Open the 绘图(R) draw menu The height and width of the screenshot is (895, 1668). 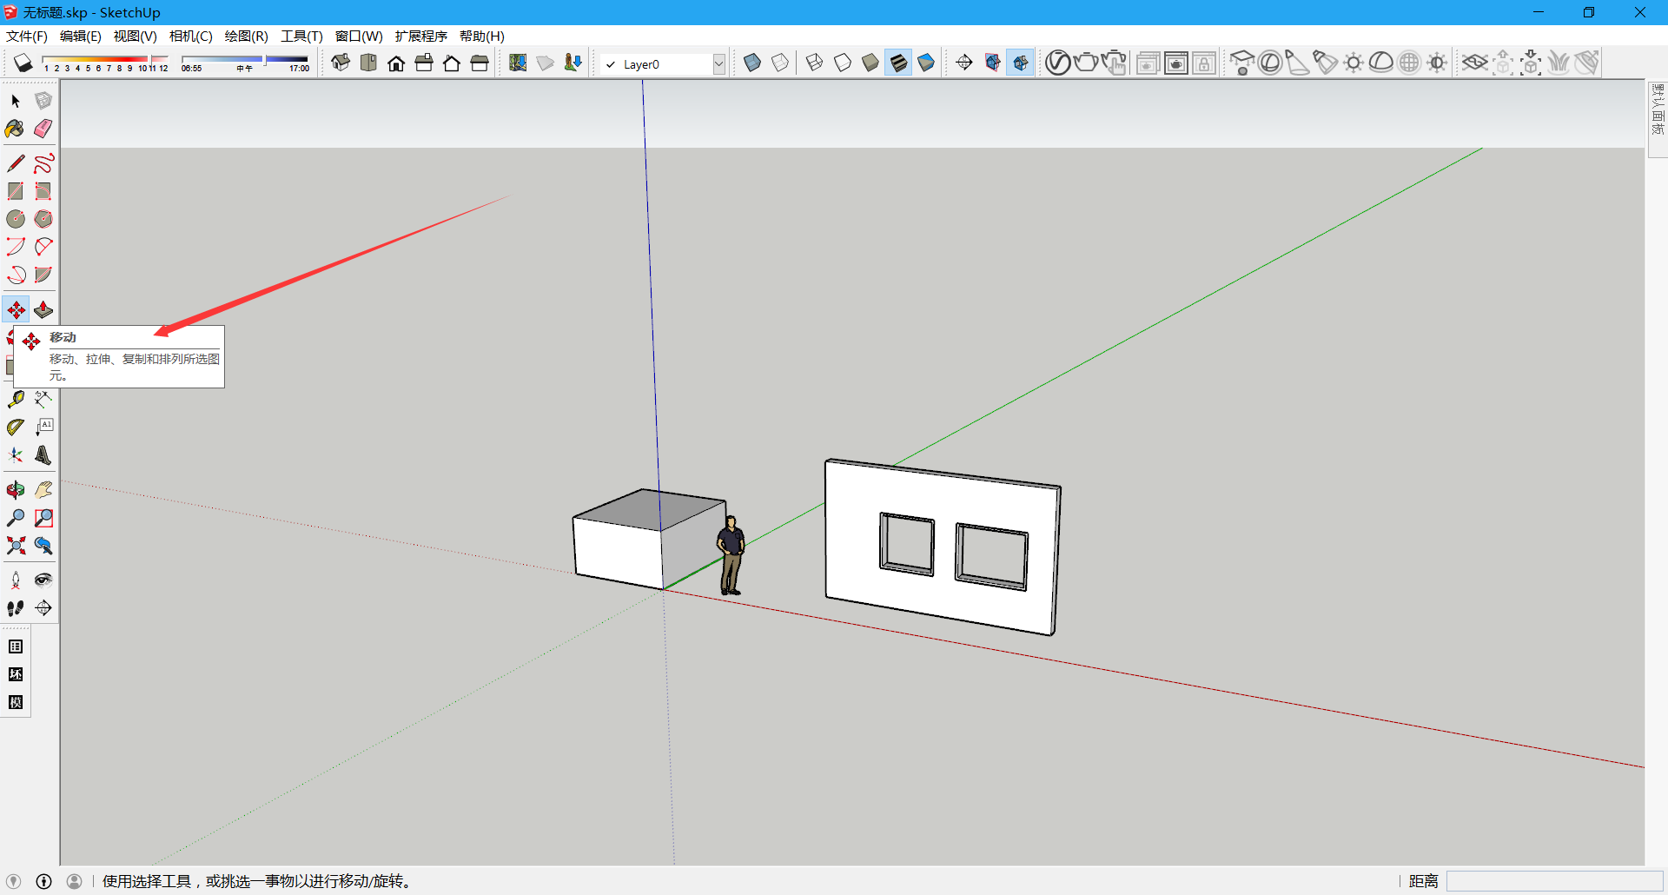pyautogui.click(x=246, y=36)
